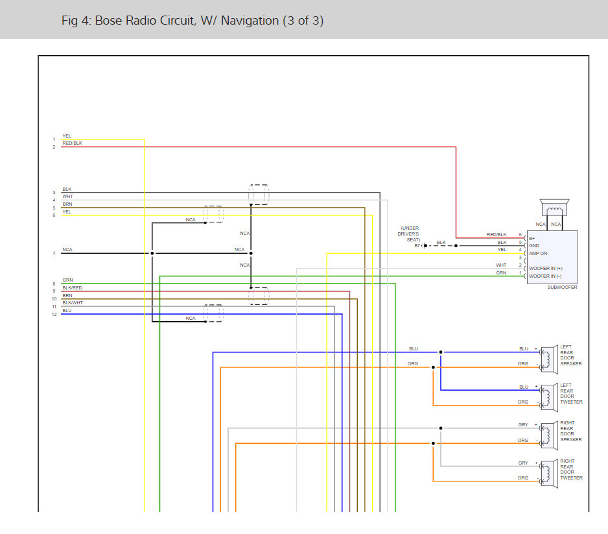
Task: Click the 'GRN' label at subwoofer pin 1
Action: tap(501, 273)
